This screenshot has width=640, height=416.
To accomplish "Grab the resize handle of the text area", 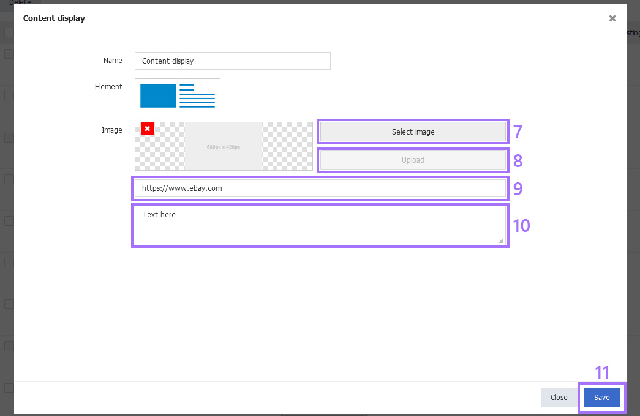I will [x=501, y=242].
